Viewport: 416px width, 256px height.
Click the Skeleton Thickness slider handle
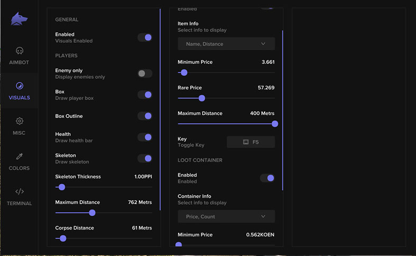tap(62, 187)
